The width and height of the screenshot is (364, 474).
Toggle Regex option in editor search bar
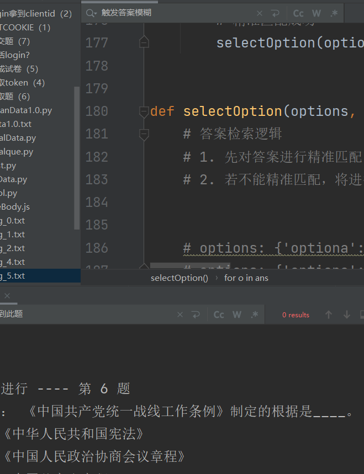click(x=334, y=13)
